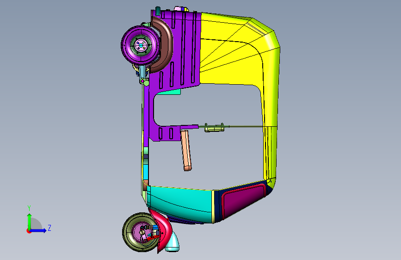401x260 pixels.
Task: Click the Y axis label
Action: [29, 208]
